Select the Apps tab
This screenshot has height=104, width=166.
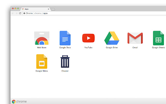tap(36, 9)
